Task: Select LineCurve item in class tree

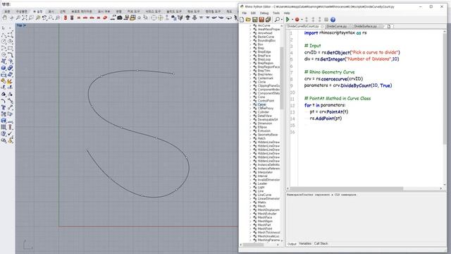Action: click(264, 195)
